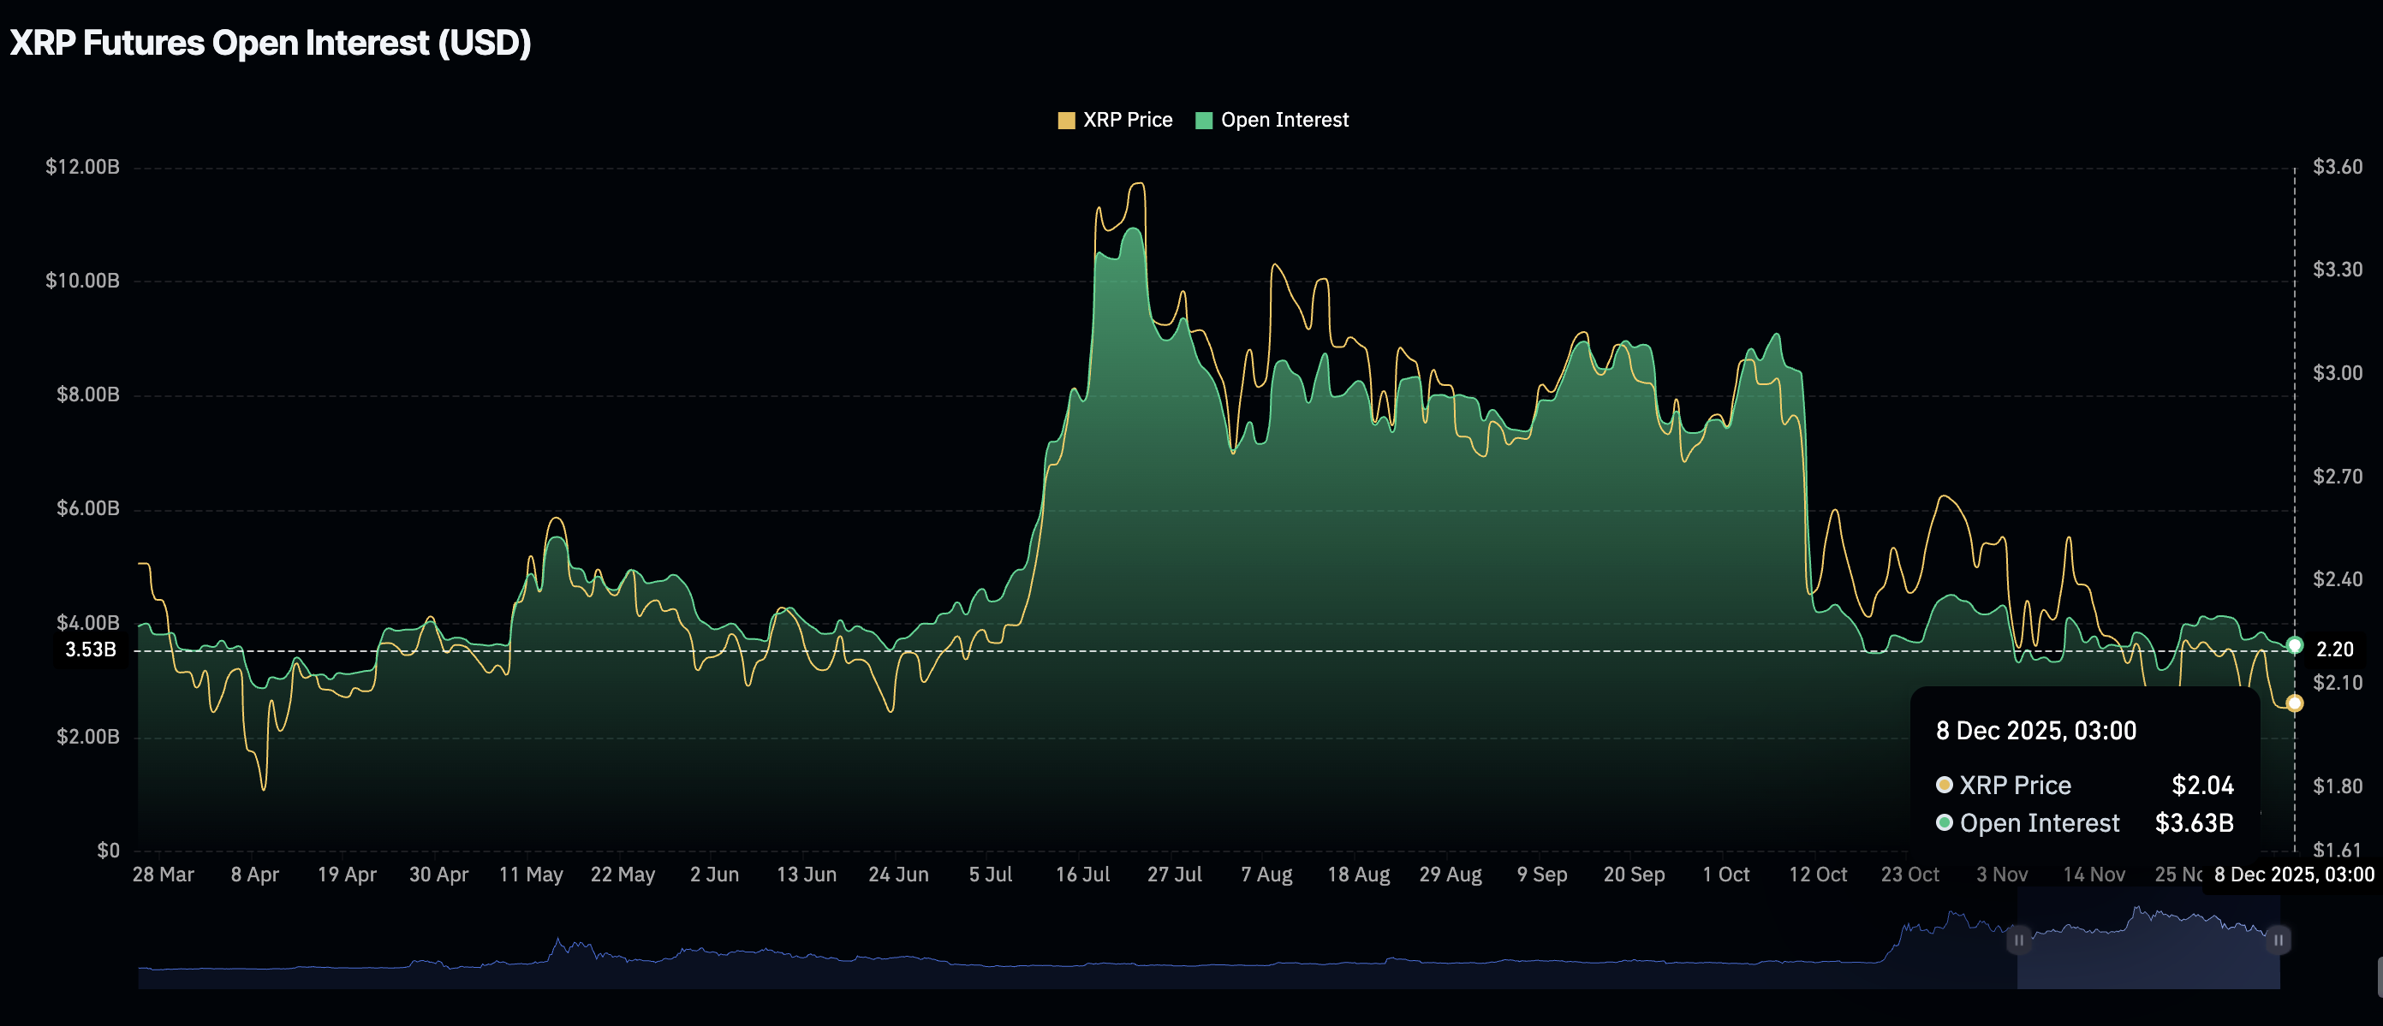The height and width of the screenshot is (1026, 2383).
Task: Click the 28 Mar date label on the axis
Action: click(x=164, y=874)
